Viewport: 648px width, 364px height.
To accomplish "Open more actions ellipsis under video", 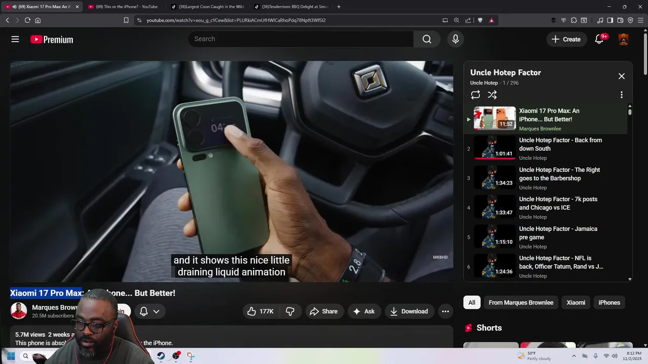I will (x=445, y=311).
